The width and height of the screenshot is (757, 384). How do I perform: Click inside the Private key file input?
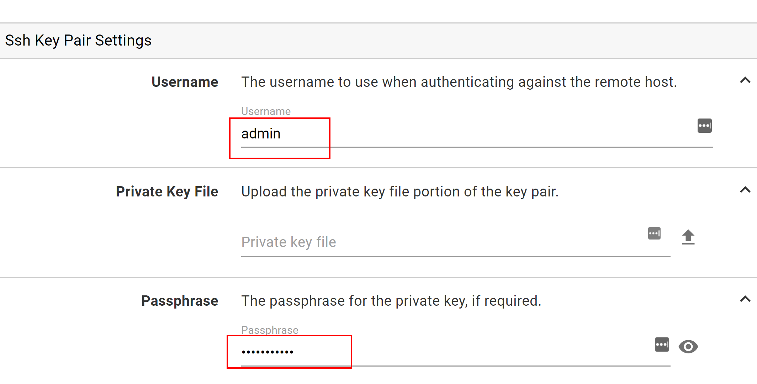pyautogui.click(x=391, y=242)
